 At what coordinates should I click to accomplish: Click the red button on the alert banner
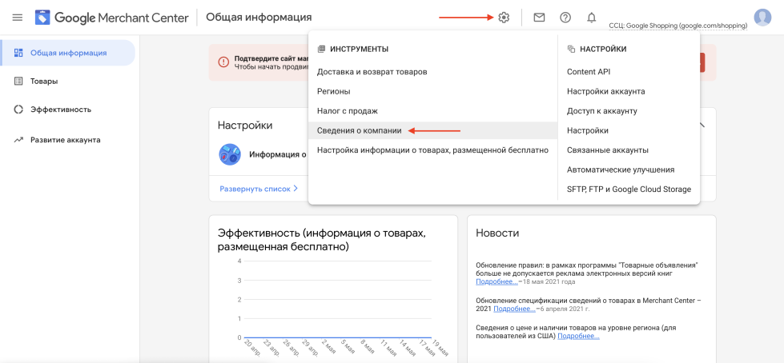(702, 62)
